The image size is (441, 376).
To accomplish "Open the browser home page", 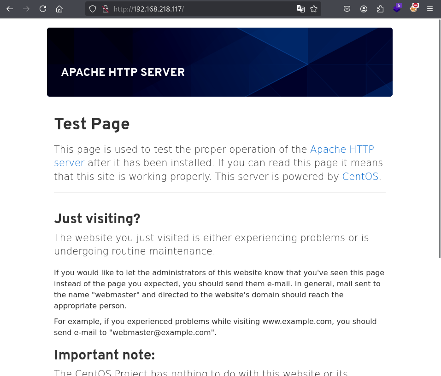I will [59, 9].
